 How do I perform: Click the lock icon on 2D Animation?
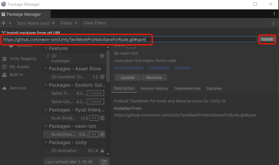coord(102,151)
